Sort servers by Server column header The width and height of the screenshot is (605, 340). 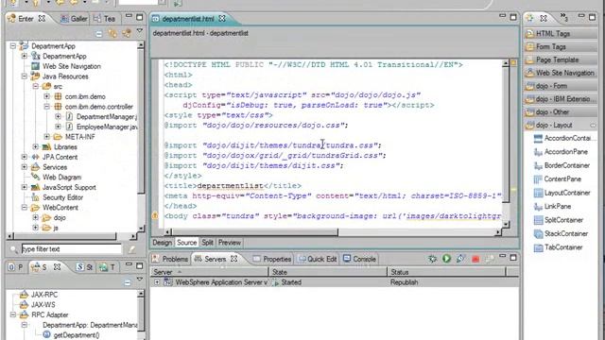tap(209, 272)
